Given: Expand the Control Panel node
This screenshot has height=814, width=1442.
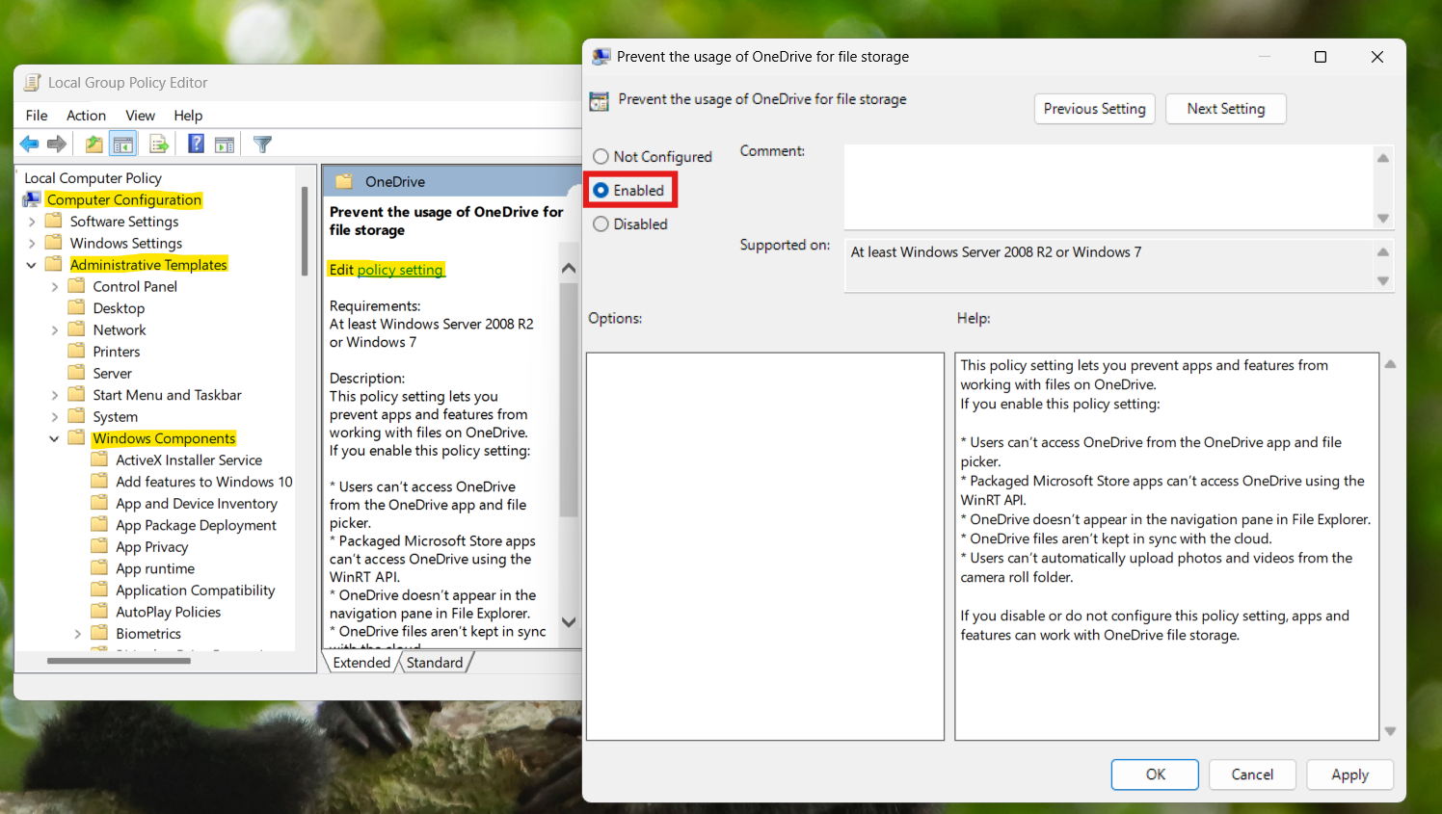Looking at the screenshot, I should coord(55,286).
